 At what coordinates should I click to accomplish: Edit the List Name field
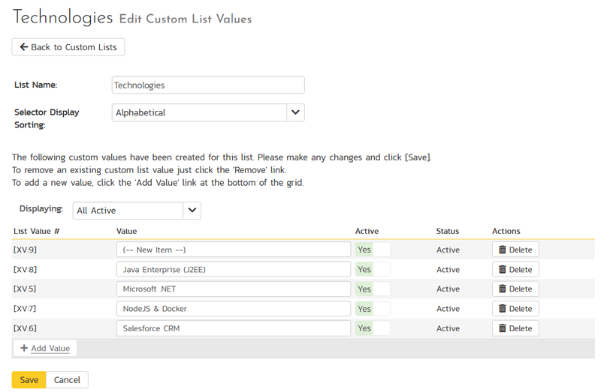click(x=208, y=85)
